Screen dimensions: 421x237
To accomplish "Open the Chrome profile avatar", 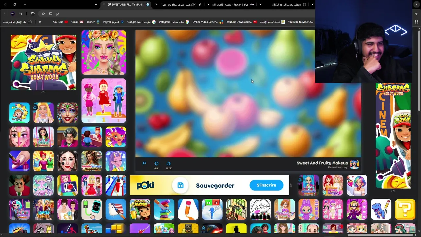I will pyautogui.click(x=12, y=14).
